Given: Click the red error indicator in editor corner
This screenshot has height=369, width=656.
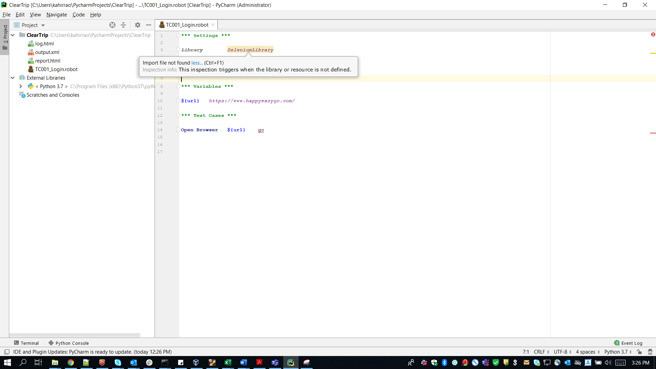Looking at the screenshot, I should (x=653, y=35).
